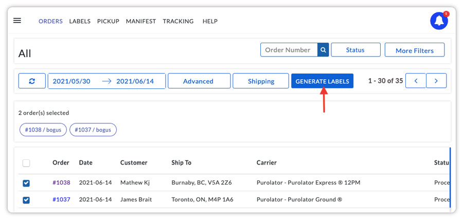Image resolution: width=463 pixels, height=219 pixels.
Task: Click Purolator Express 12PM carrier cell
Action: 309,182
